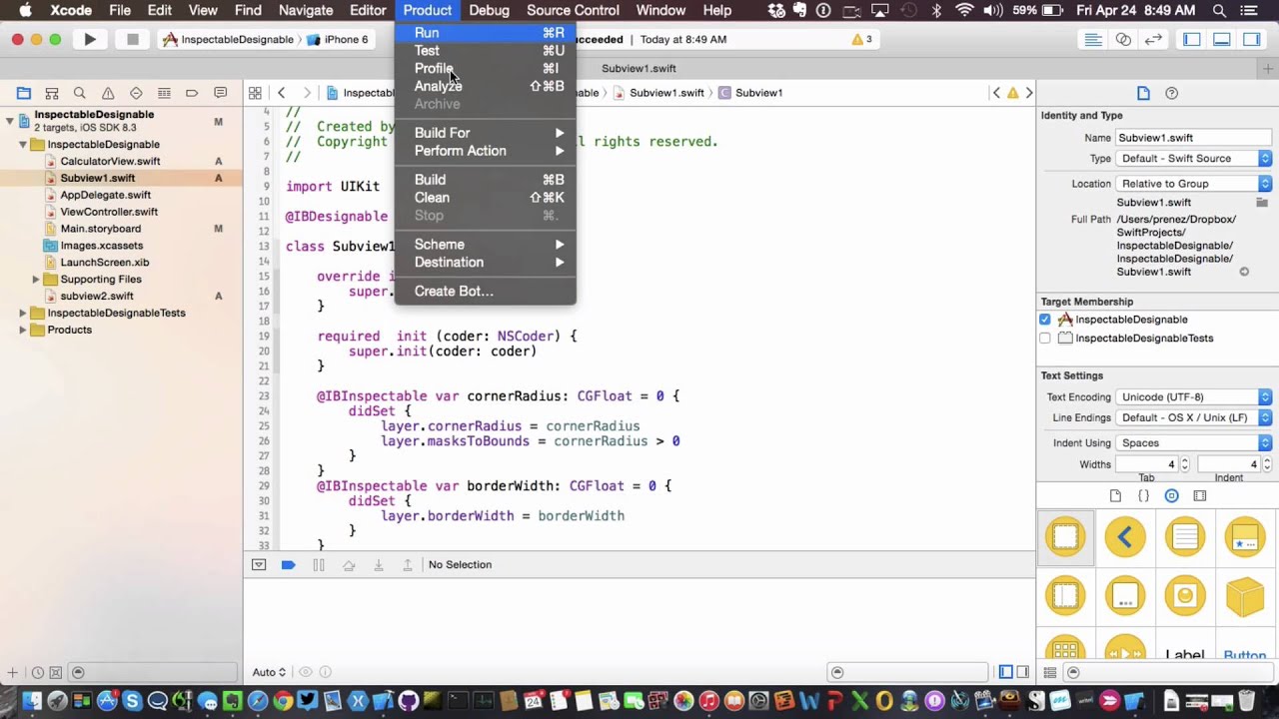Expand the Supporting Files folder
The image size is (1279, 719).
(36, 280)
